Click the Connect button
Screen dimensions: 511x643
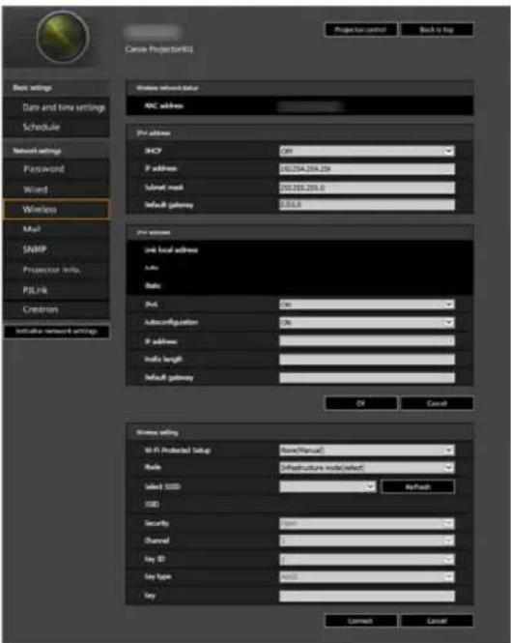pos(360,621)
